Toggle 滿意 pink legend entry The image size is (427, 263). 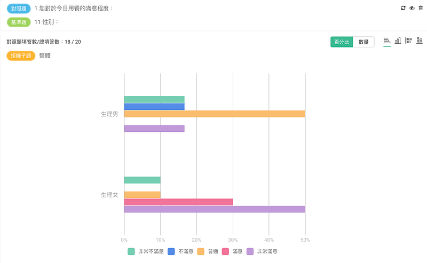(232, 252)
